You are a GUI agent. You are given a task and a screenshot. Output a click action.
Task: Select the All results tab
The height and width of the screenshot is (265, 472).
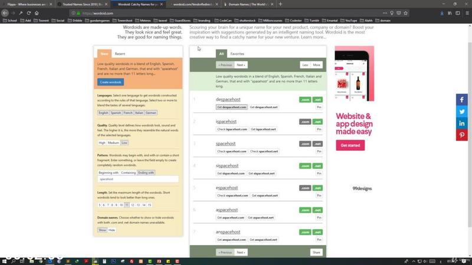click(221, 54)
